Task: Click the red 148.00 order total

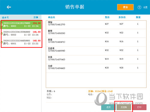Action: (x=37, y=41)
